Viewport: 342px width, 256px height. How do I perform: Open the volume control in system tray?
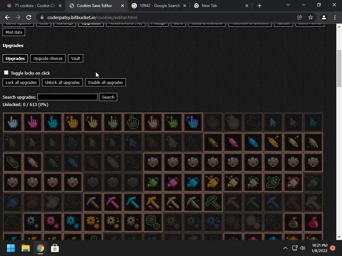(x=303, y=248)
